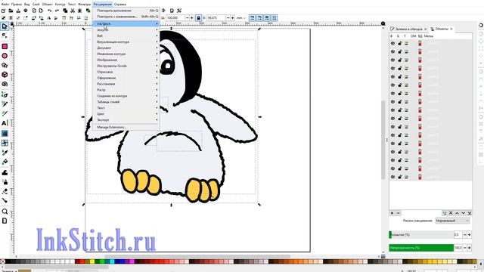Toggle the first transform-affect button (scale stroke)
This screenshot has width=484, height=272.
point(252,18)
